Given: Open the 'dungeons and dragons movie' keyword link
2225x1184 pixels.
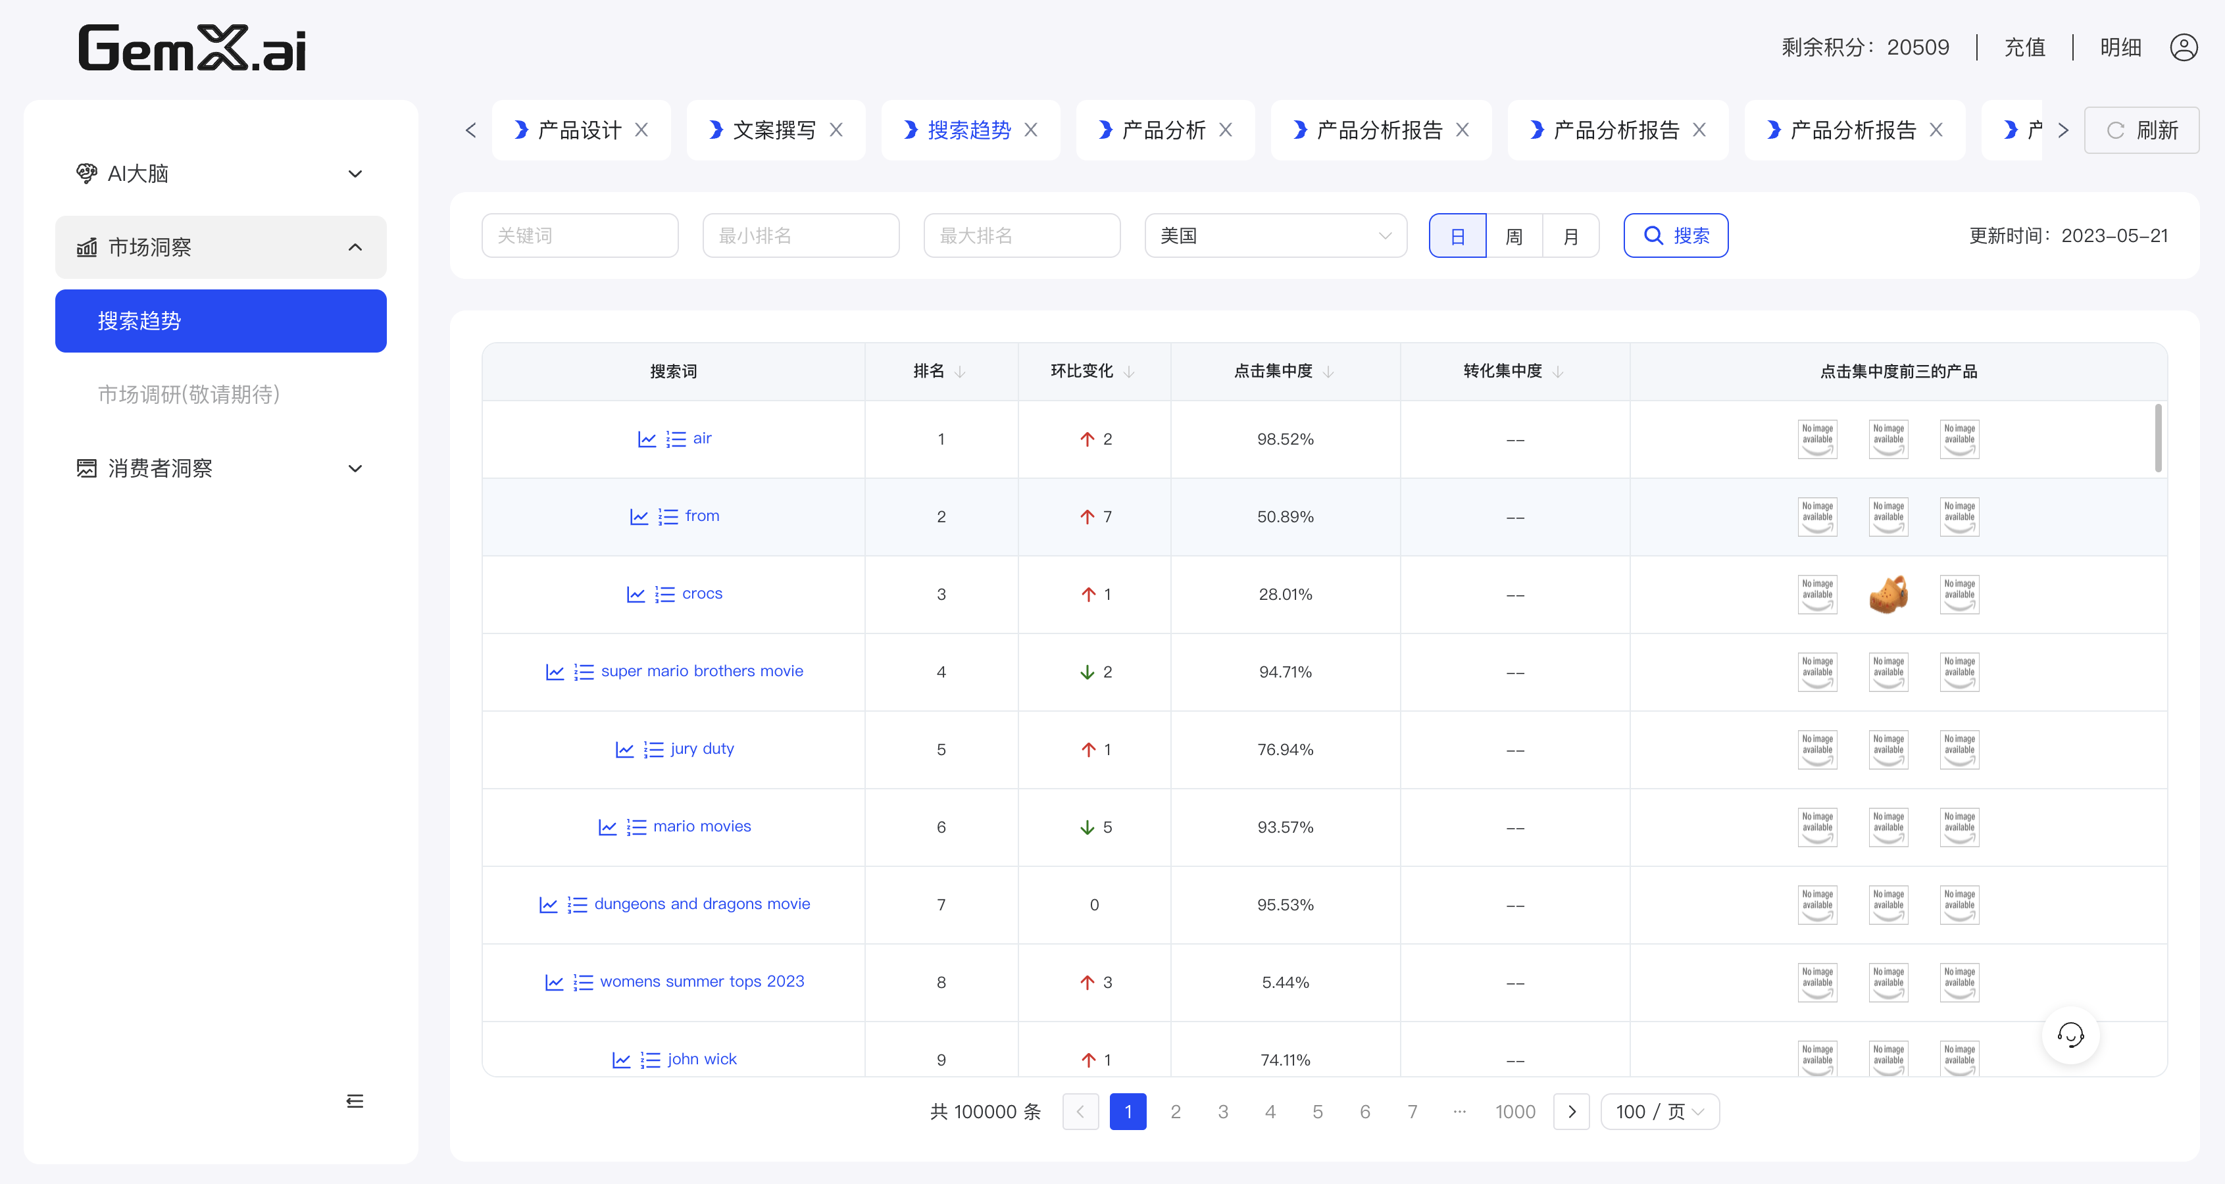Looking at the screenshot, I should [701, 904].
